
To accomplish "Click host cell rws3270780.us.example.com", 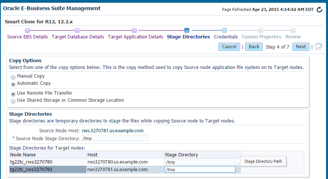I will pyautogui.click(x=125, y=162).
